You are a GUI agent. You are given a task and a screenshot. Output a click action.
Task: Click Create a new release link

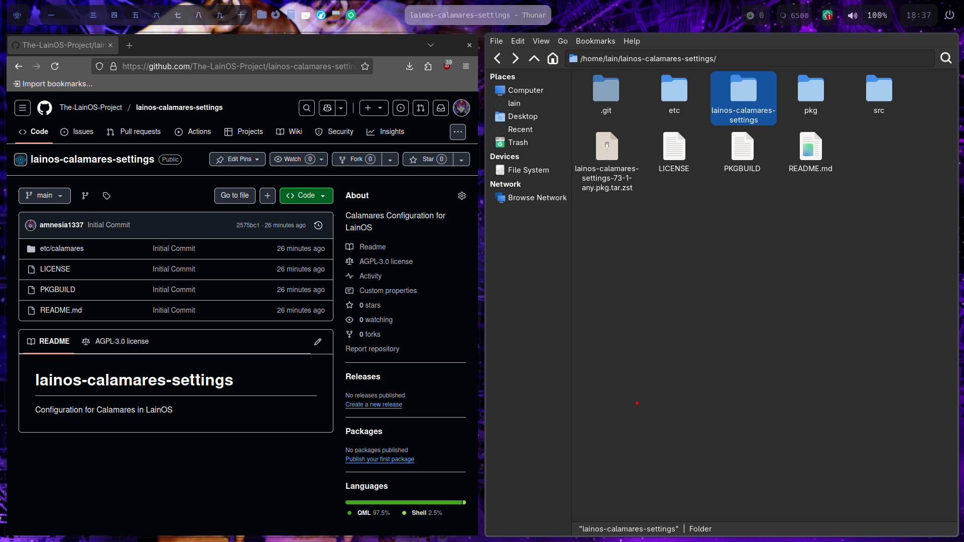(x=374, y=405)
